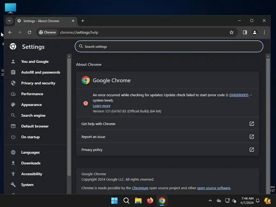
Task: Open the profile avatar menu
Action: click(254, 32)
